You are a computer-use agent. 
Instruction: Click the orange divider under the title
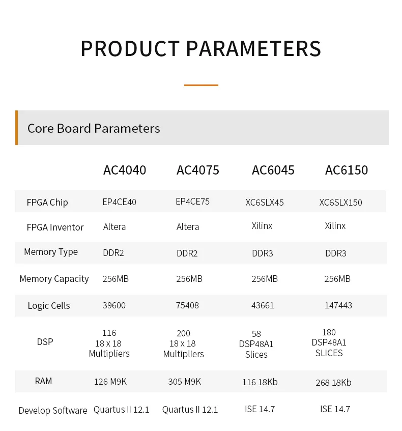(201, 85)
